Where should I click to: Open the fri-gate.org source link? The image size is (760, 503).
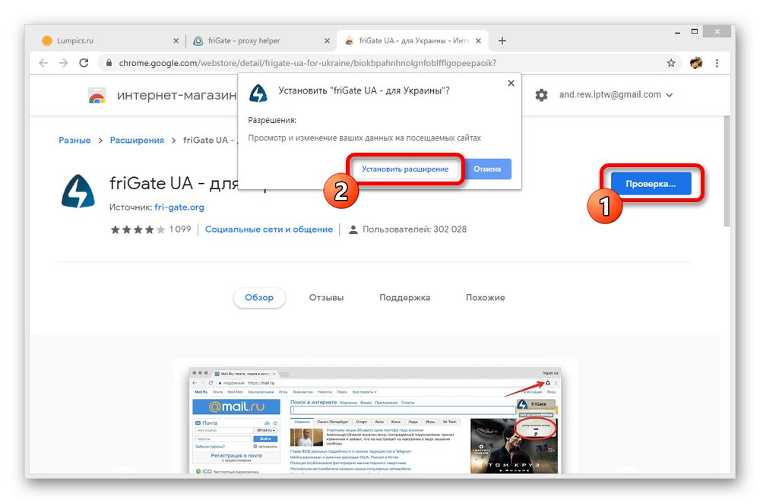[179, 207]
